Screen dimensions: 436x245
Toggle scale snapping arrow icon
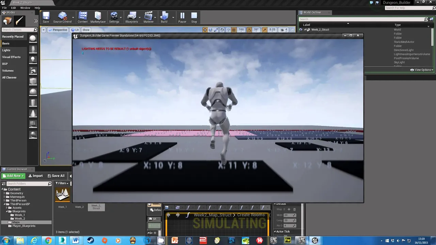265,30
